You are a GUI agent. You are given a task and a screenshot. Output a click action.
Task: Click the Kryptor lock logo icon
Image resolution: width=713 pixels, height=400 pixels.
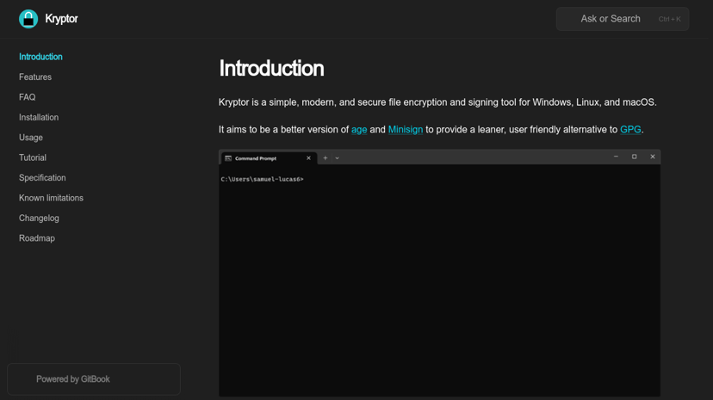(x=28, y=19)
